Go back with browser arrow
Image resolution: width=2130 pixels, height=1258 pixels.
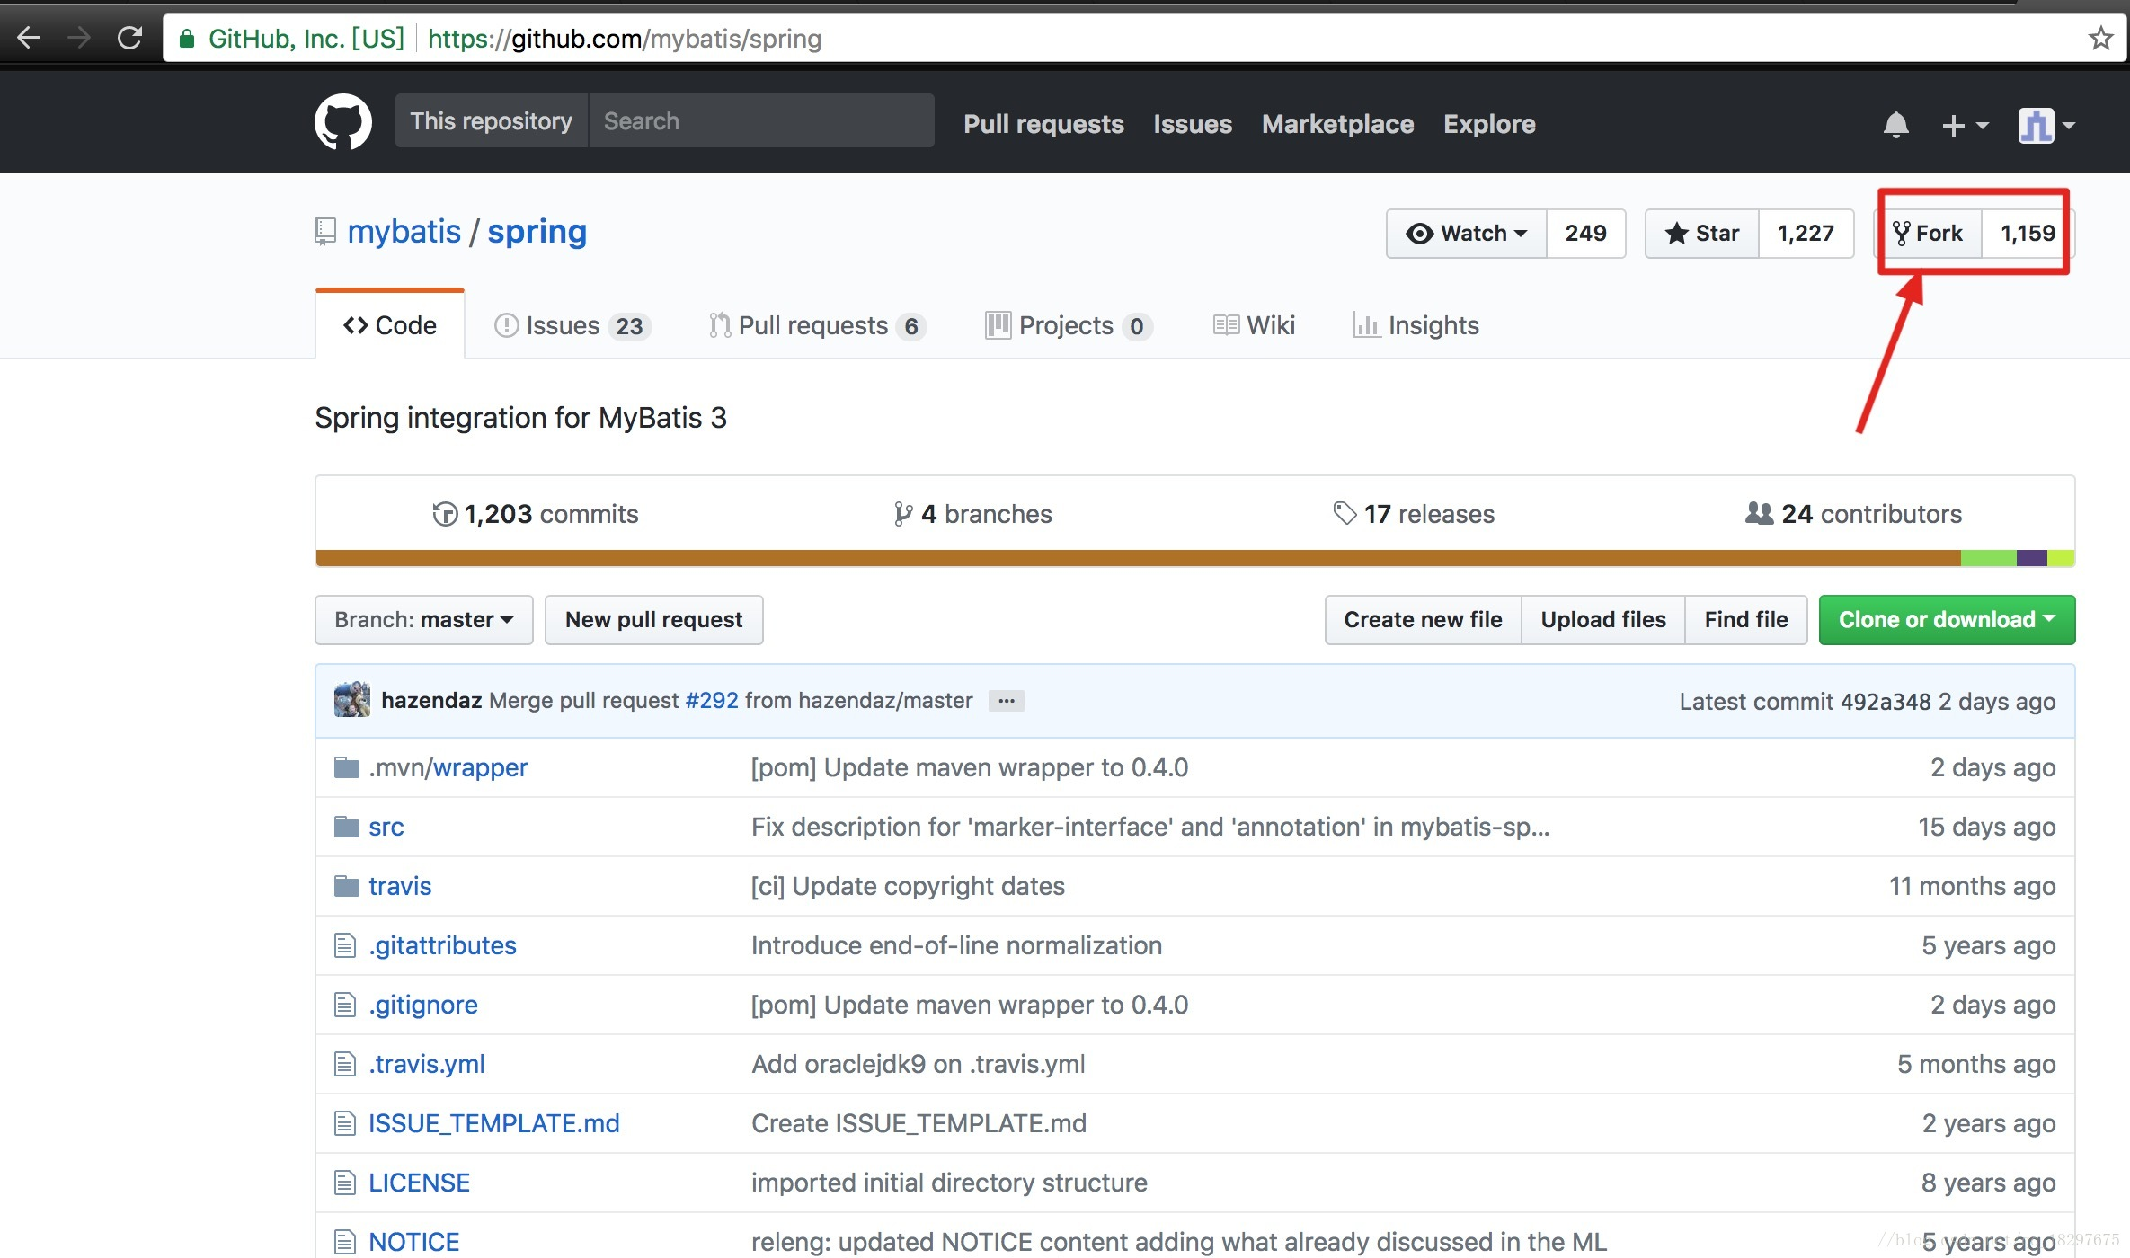[29, 38]
